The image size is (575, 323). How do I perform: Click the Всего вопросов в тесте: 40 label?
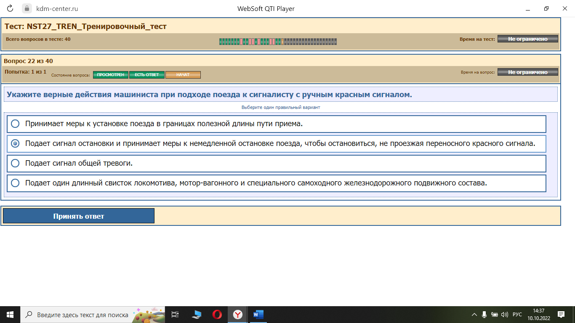(x=38, y=39)
